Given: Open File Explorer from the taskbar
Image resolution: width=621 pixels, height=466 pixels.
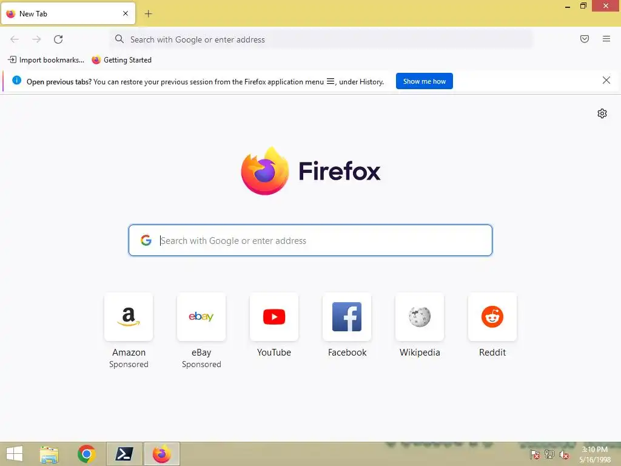Looking at the screenshot, I should (x=50, y=454).
